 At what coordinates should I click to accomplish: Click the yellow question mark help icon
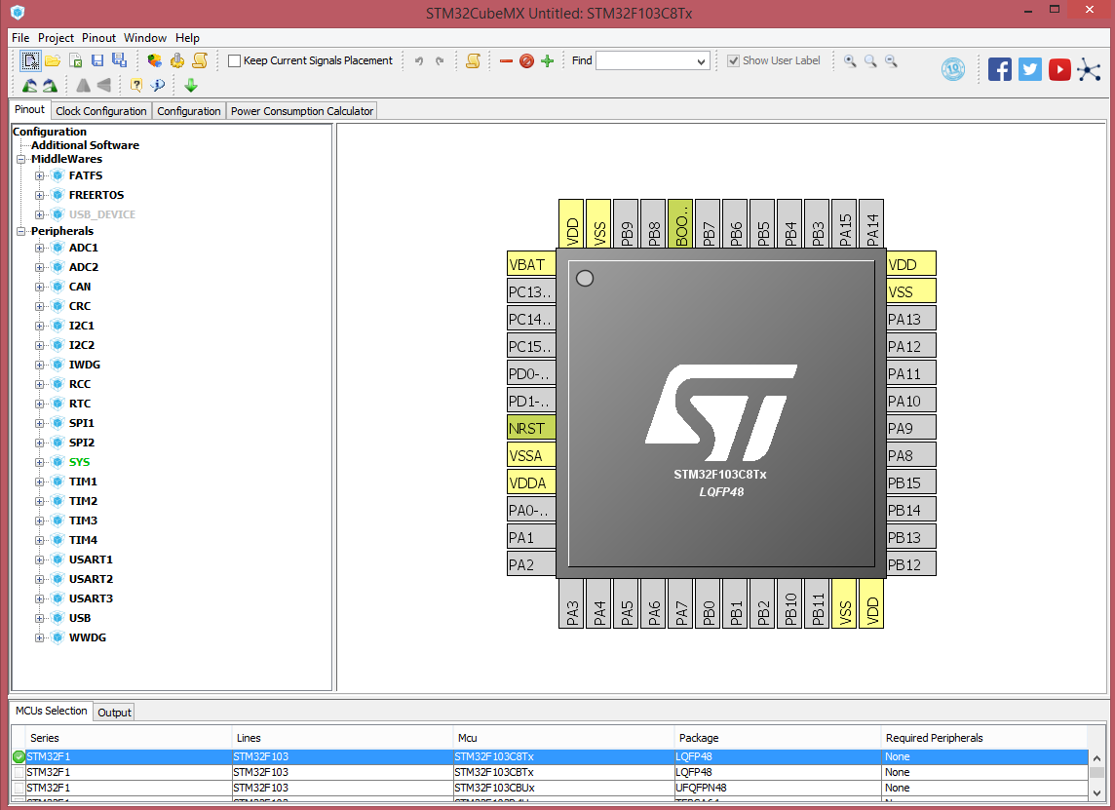coord(135,86)
